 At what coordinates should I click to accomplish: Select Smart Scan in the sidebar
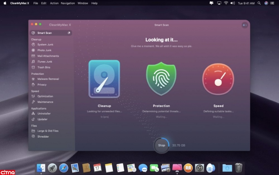(x=45, y=33)
